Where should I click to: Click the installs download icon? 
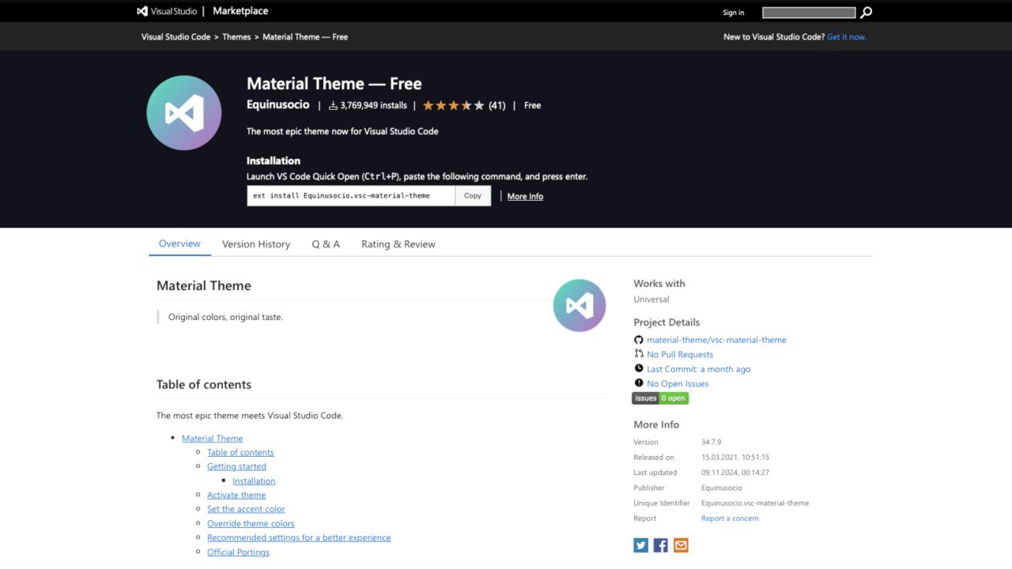333,105
